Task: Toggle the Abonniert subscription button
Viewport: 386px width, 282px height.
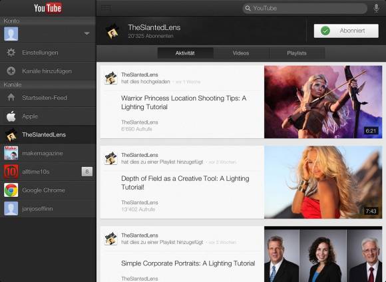Action: click(346, 31)
